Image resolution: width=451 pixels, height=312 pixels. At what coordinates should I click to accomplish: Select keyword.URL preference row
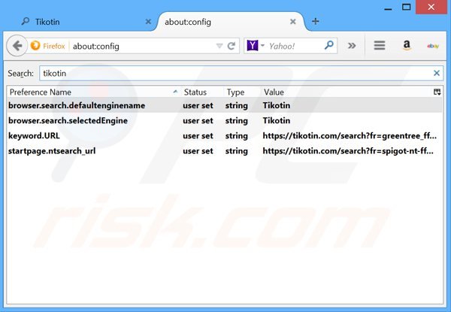pos(224,136)
